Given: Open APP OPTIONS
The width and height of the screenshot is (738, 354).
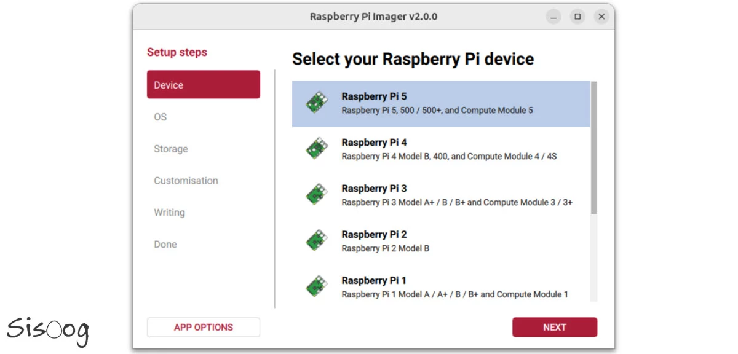Looking at the screenshot, I should pyautogui.click(x=203, y=328).
